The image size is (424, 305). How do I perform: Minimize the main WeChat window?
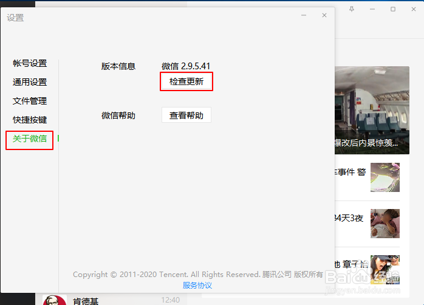click(372, 9)
